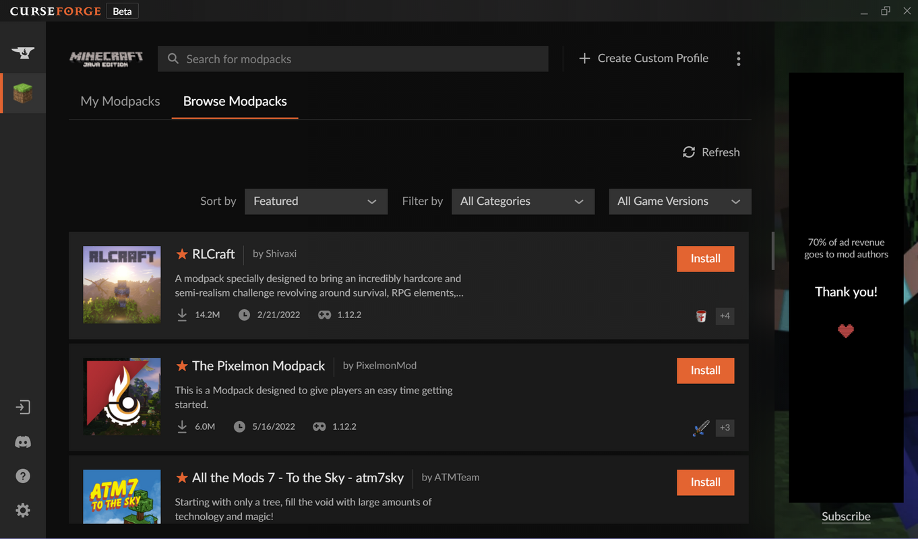Viewport: 918px width, 539px height.
Task: Focus the Search for modpacks field
Action: (x=353, y=59)
